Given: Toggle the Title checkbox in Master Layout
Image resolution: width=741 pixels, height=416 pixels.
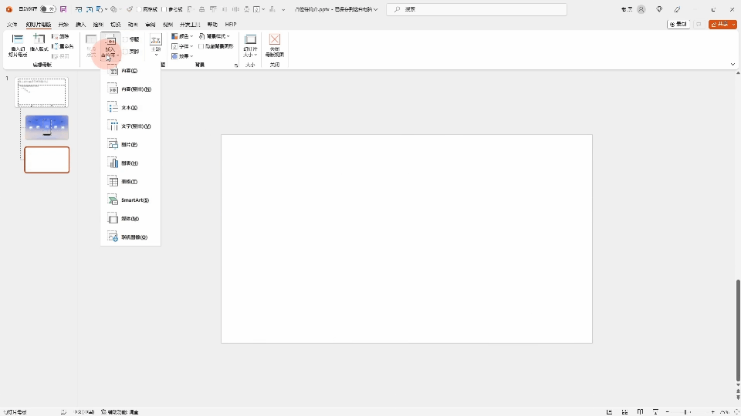Looking at the screenshot, I should pos(125,39).
